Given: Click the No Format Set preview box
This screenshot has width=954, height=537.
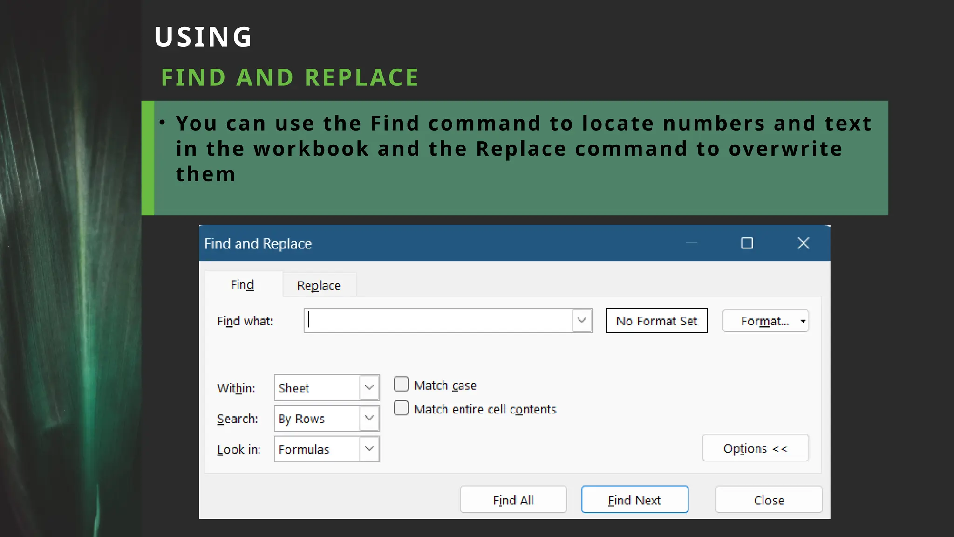Looking at the screenshot, I should [x=657, y=321].
